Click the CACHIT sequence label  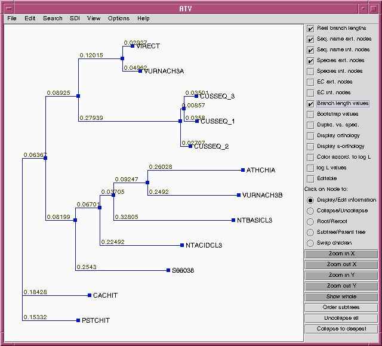105,295
